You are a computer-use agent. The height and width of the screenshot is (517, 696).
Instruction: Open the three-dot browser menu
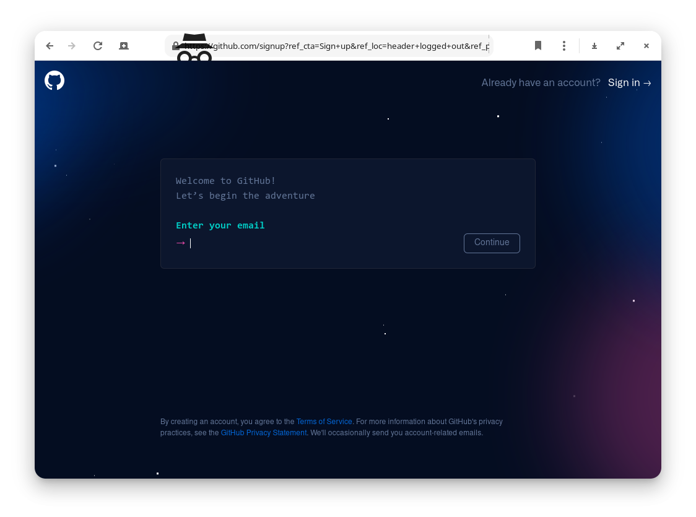[563, 46]
